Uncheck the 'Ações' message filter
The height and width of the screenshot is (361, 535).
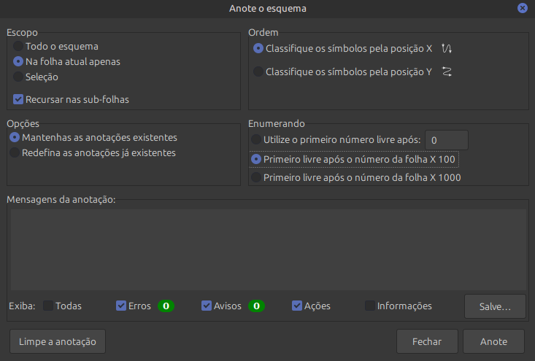[297, 306]
